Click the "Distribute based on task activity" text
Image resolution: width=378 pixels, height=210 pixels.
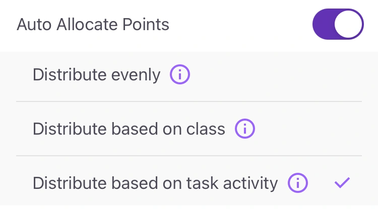pos(155,183)
